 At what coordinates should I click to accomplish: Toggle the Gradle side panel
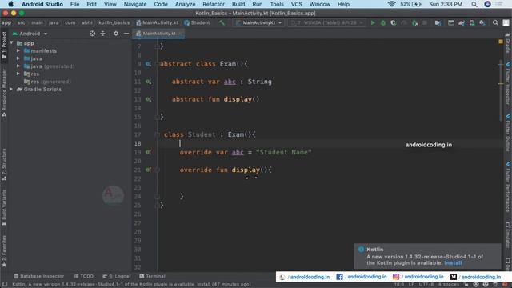(508, 42)
